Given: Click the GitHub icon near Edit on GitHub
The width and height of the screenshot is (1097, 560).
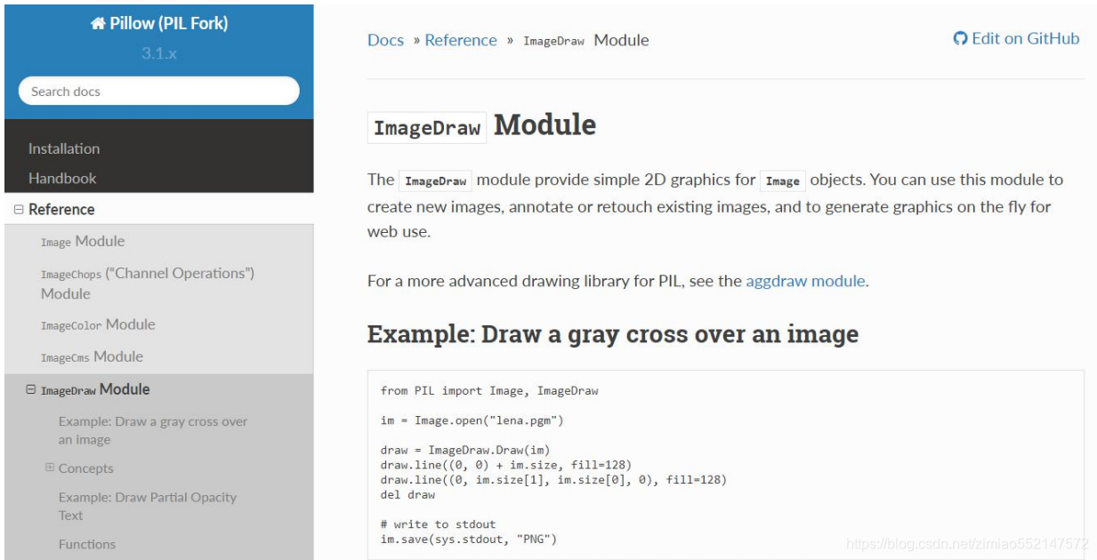Looking at the screenshot, I should (x=960, y=39).
